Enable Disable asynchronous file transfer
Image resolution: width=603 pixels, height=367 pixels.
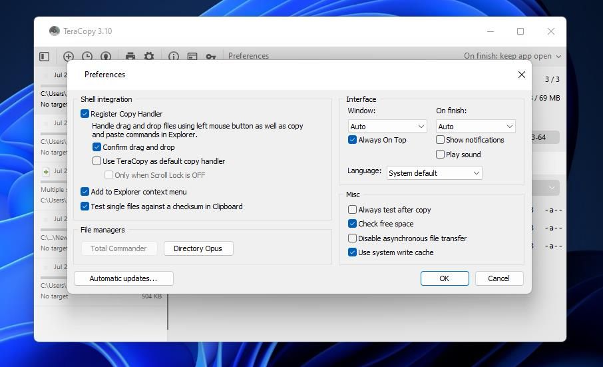pyautogui.click(x=352, y=238)
